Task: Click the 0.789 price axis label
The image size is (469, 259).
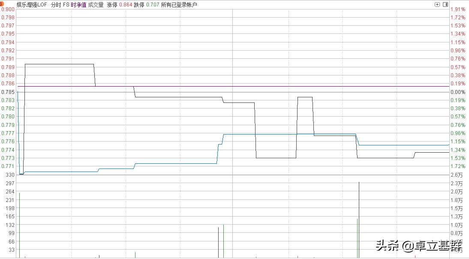Action: point(8,67)
